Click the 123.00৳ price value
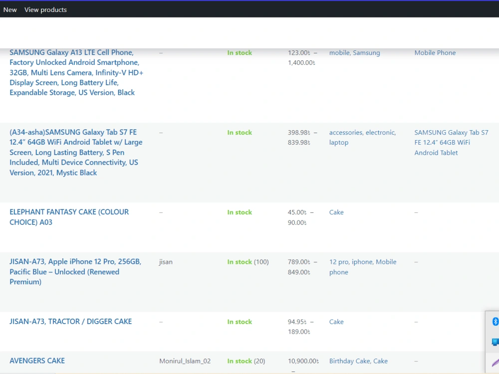This screenshot has height=374, width=499. (x=299, y=53)
